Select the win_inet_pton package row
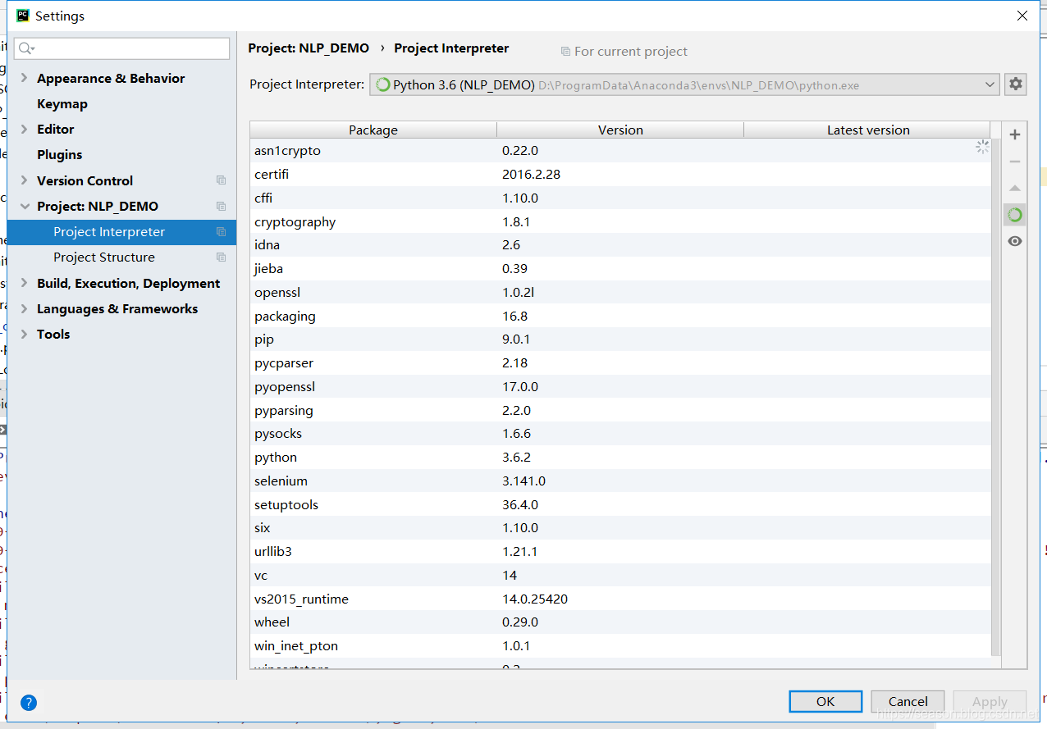Viewport: 1047px width, 729px height. point(620,646)
